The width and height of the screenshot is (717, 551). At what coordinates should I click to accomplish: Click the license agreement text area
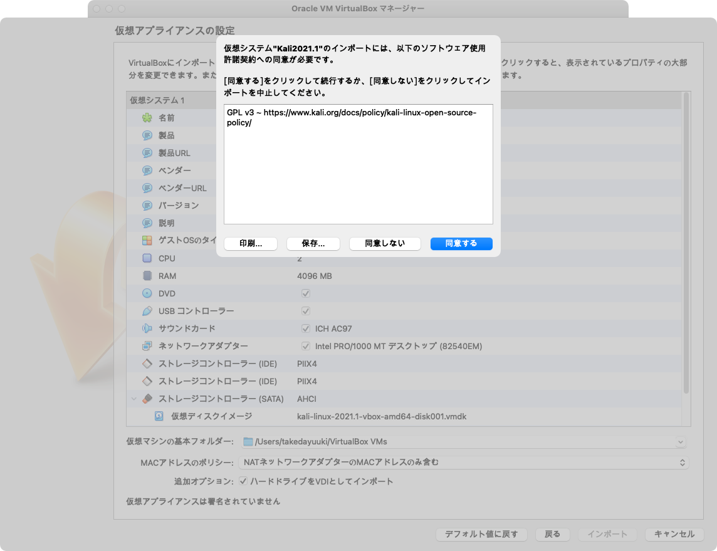point(358,164)
